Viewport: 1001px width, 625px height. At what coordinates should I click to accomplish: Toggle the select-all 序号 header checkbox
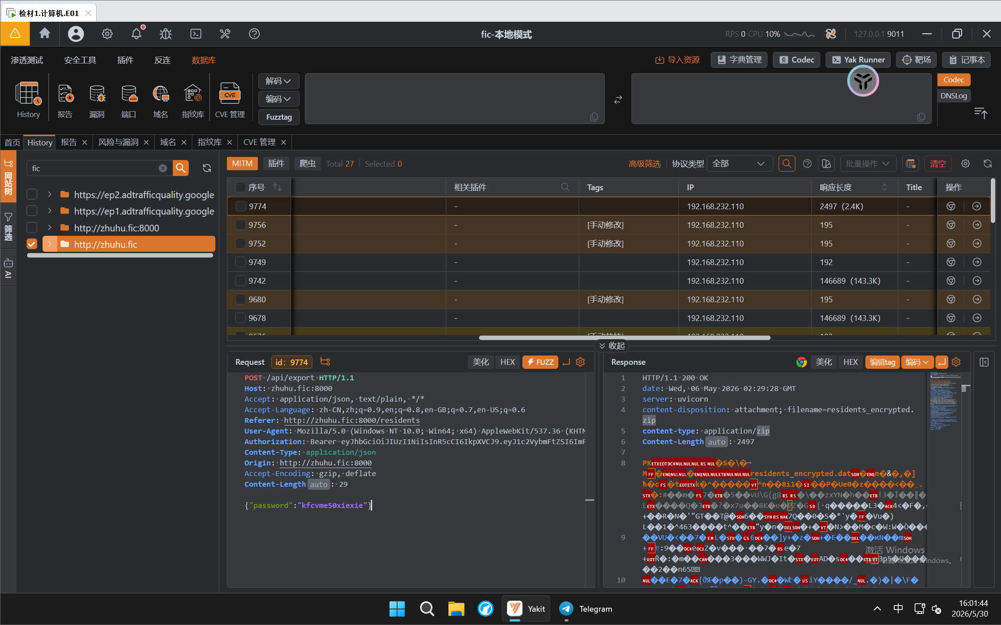(241, 187)
